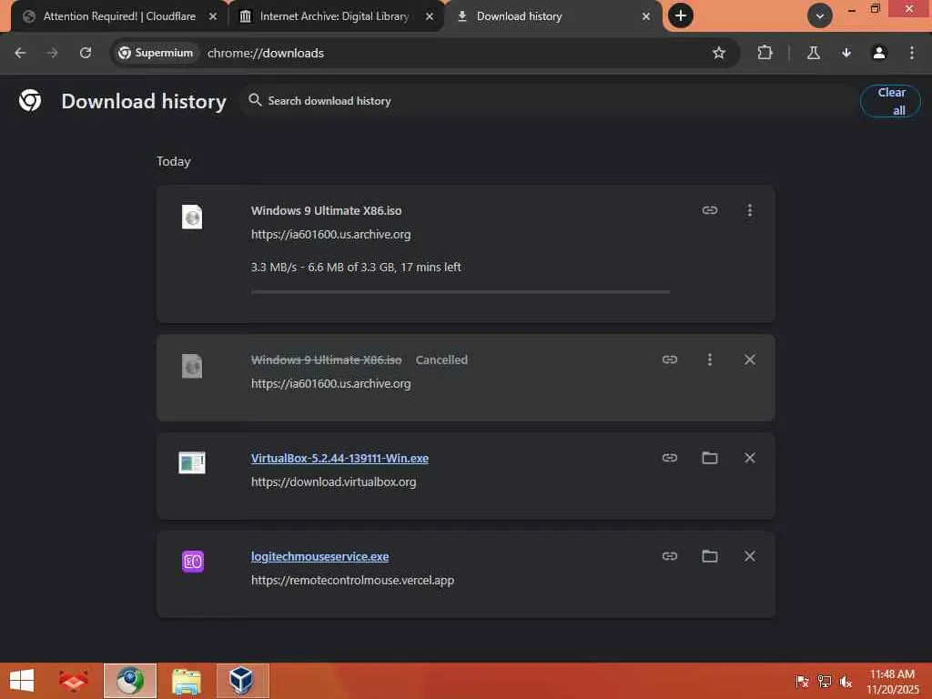
Task: Close the Download history tab
Action: [x=646, y=16]
